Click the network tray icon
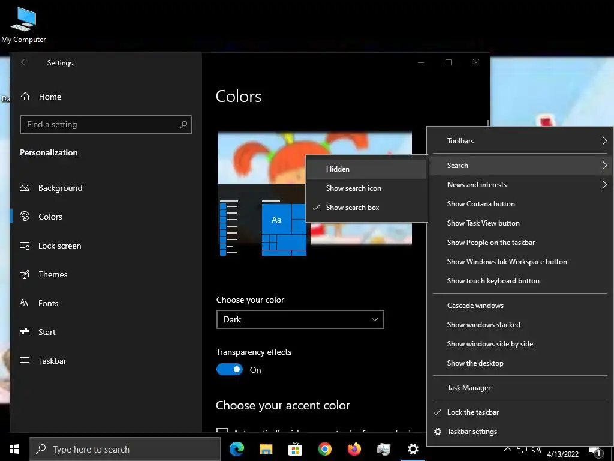The image size is (614, 461). [522, 450]
